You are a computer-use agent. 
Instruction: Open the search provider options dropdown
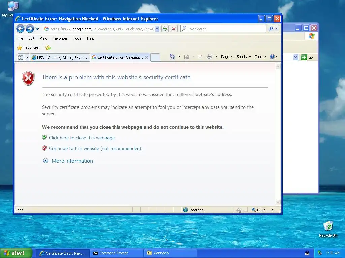coord(277,29)
